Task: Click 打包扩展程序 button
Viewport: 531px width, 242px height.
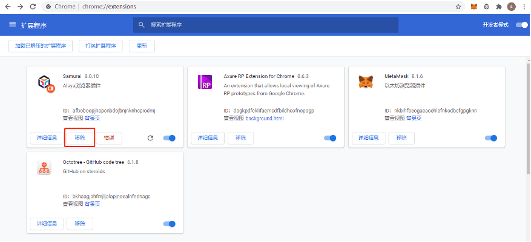Action: click(101, 46)
